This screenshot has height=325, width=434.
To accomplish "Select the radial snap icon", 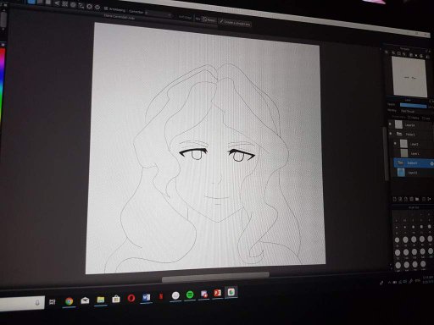I will click(73, 5).
